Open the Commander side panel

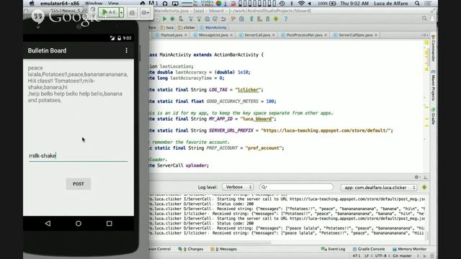(x=433, y=48)
